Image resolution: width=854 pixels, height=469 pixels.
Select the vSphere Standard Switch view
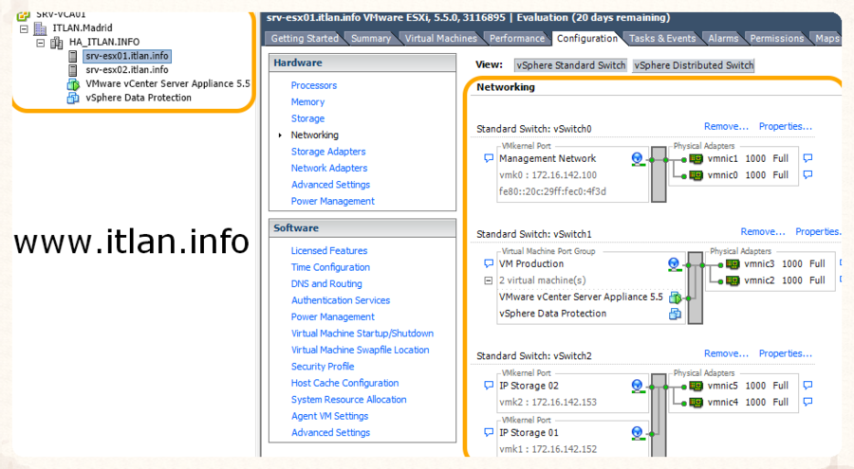tap(570, 65)
